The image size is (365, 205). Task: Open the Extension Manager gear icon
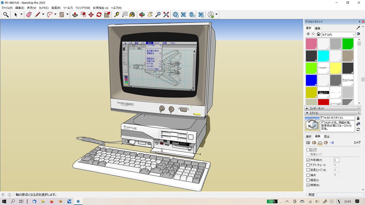(x=201, y=14)
